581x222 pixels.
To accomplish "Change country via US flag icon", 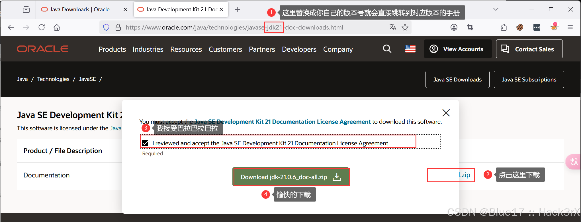I will tap(410, 49).
